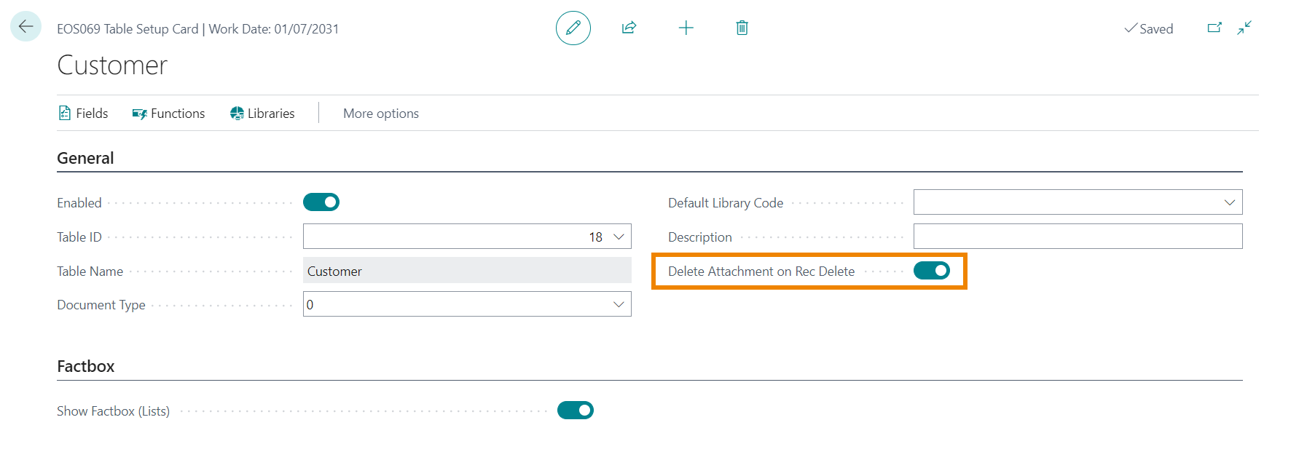Open the share icon
Viewport: 1299px width, 460px height.
coord(629,28)
